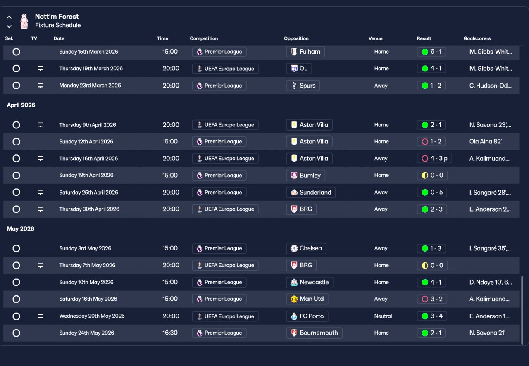Click the OL club badge
529x366 pixels.
(294, 69)
